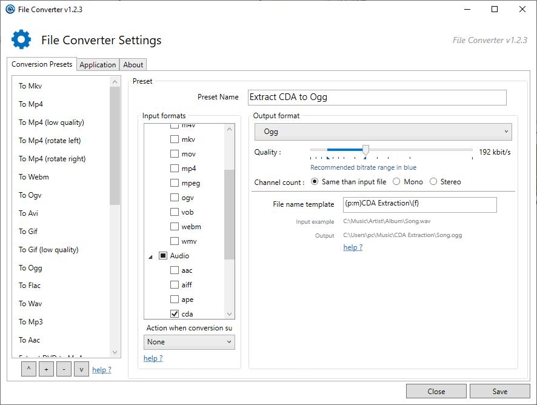
Task: Select Mono channel count
Action: click(396, 182)
